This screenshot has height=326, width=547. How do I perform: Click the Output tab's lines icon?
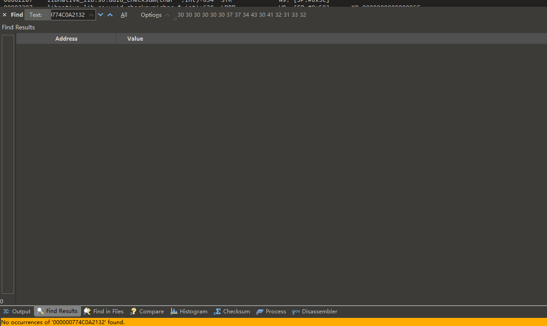tap(6, 312)
